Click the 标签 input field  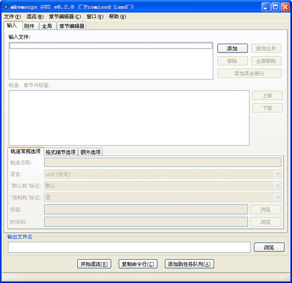tap(146, 209)
